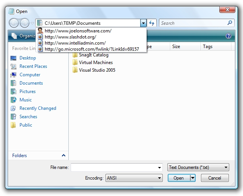Viewport: 243px width, 196px height.
Task: Open Music favorite link
Action: pyautogui.click(x=26, y=100)
